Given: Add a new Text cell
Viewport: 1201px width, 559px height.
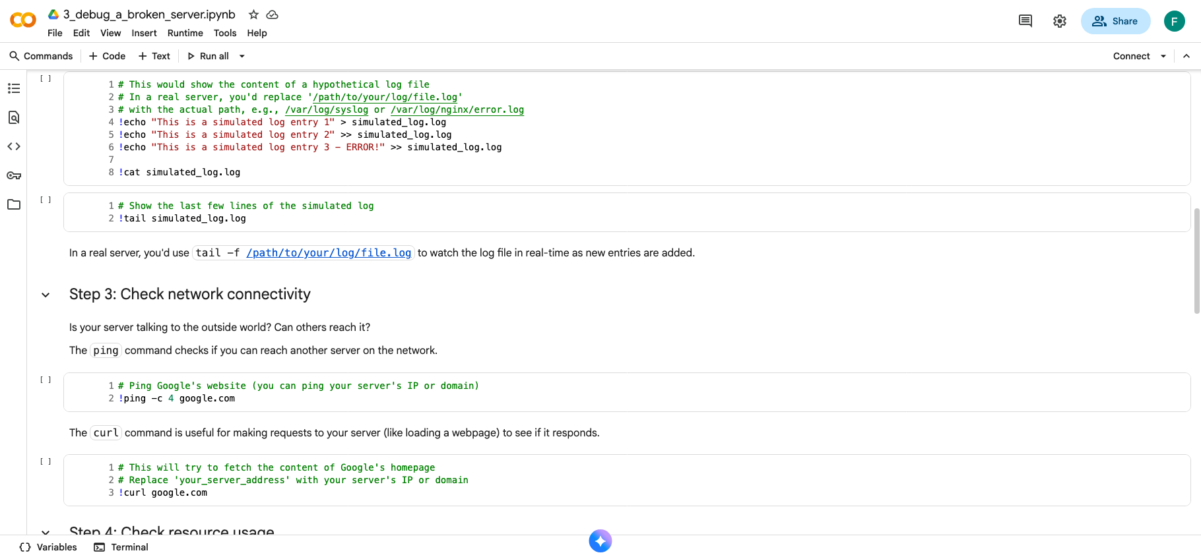Looking at the screenshot, I should click(x=154, y=56).
